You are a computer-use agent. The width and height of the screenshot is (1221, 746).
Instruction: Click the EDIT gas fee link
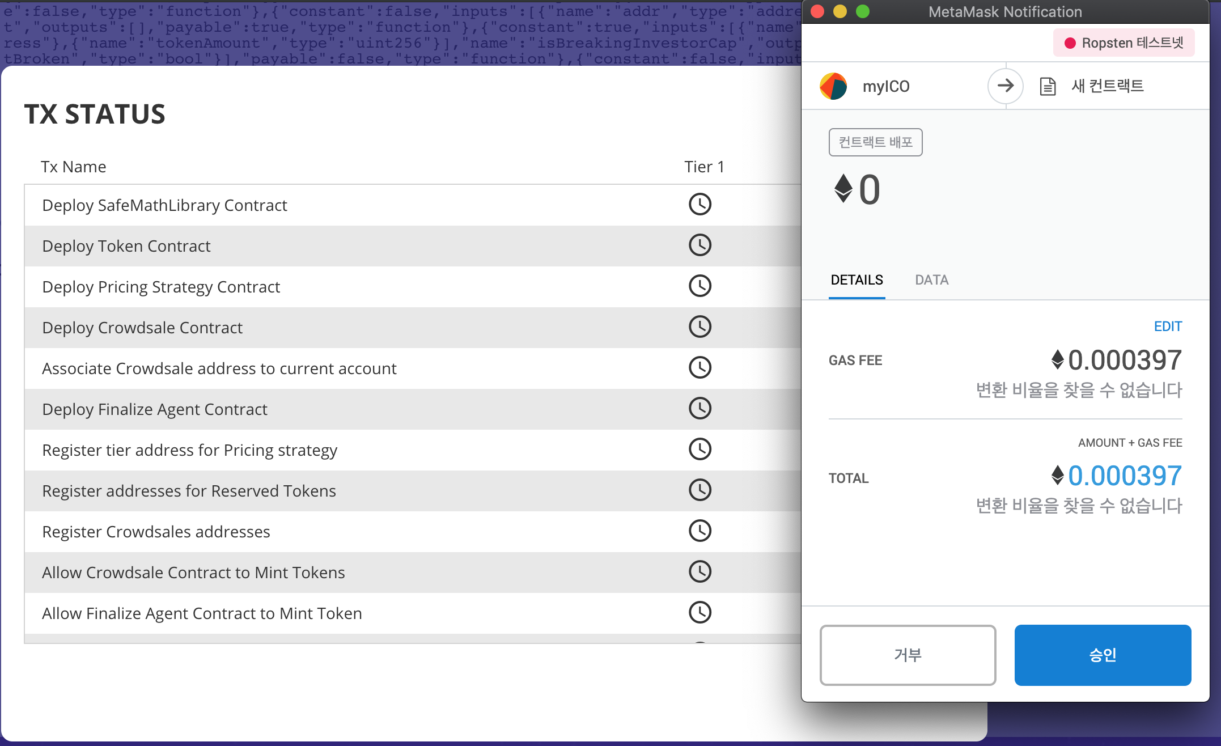[x=1168, y=327]
